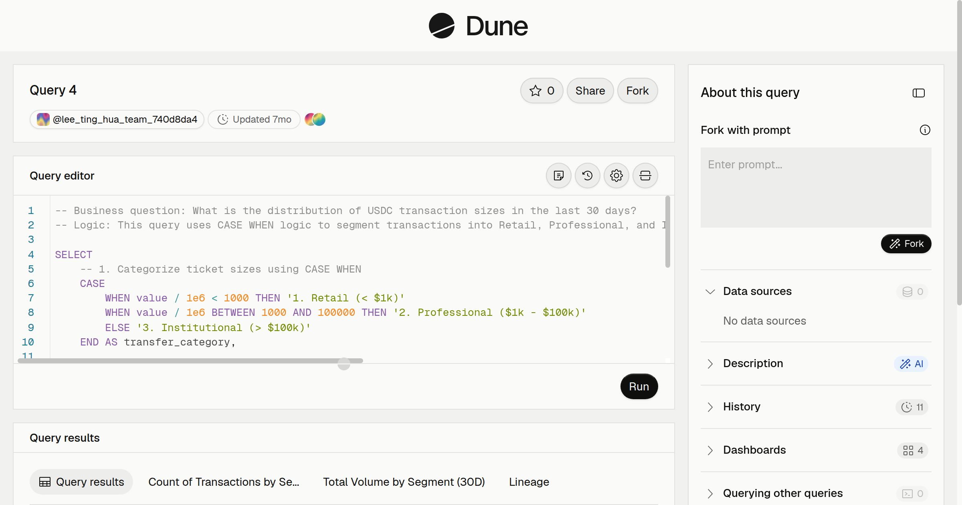The height and width of the screenshot is (505, 962).
Task: Open the query version history icon
Action: 587,176
